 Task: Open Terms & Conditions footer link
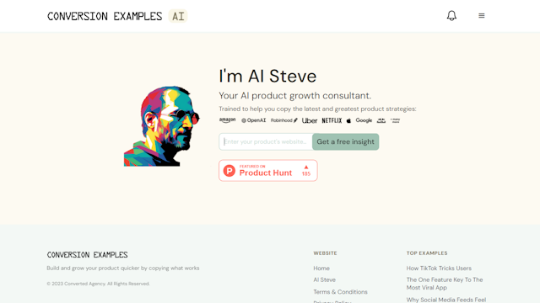click(x=340, y=292)
